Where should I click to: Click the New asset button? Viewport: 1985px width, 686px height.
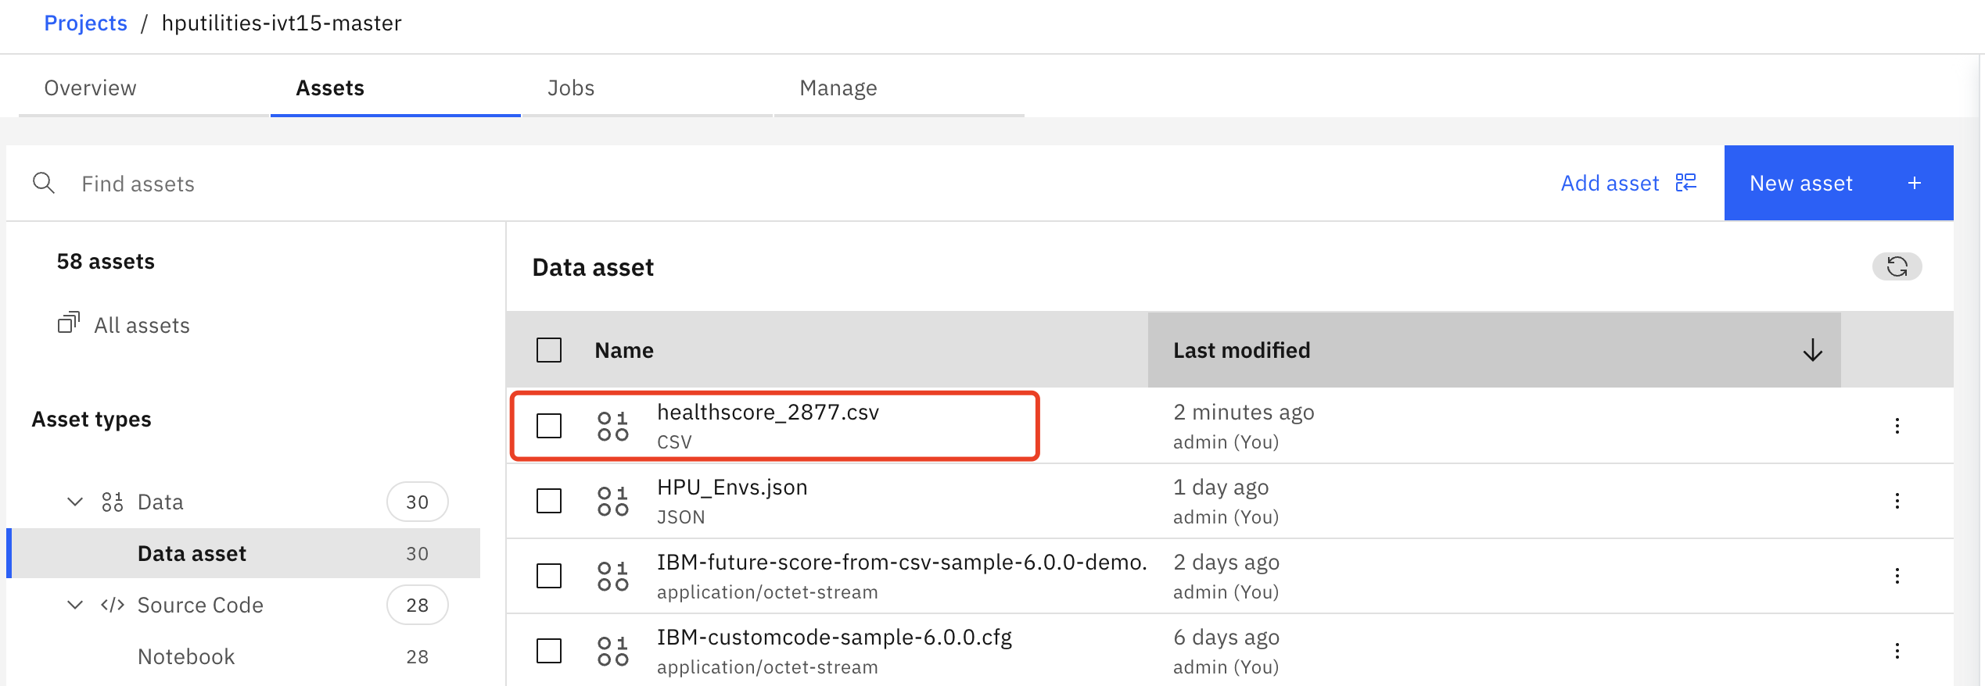1838,183
